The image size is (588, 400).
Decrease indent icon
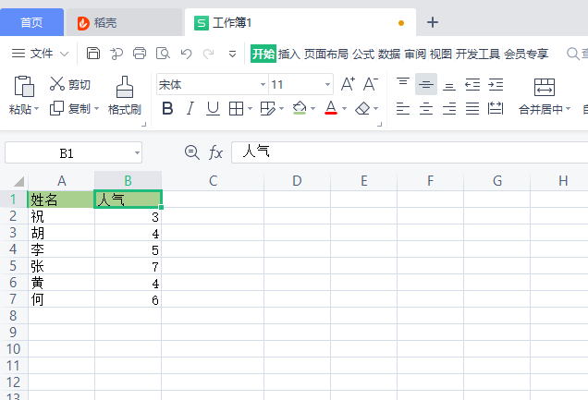pyautogui.click(x=472, y=85)
